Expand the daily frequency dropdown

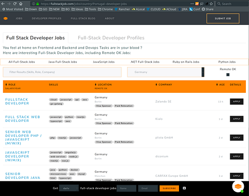(x=69, y=188)
